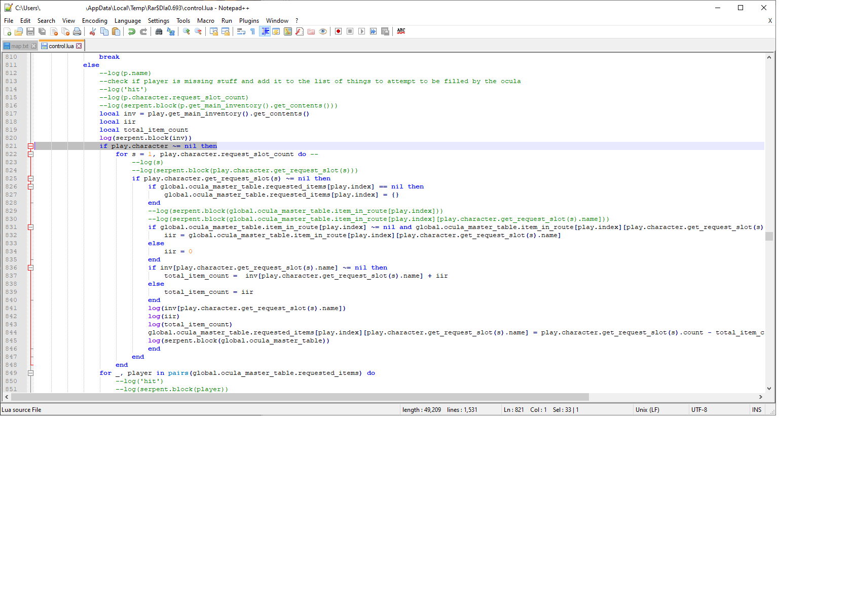The height and width of the screenshot is (613, 851).
Task: Close the current document via toolbar icon
Action: 54,31
